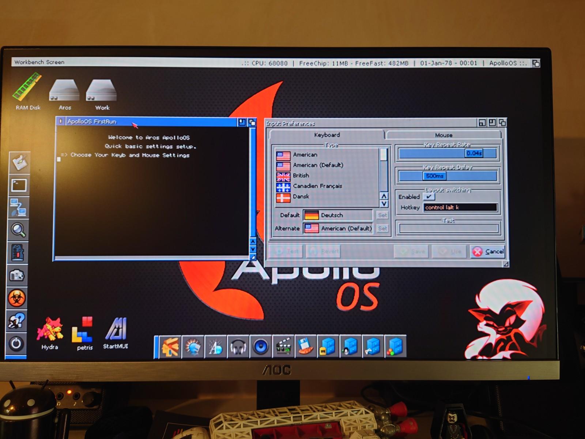585x439 pixels.
Task: Click the Input Preferences title bar
Action: pos(371,123)
